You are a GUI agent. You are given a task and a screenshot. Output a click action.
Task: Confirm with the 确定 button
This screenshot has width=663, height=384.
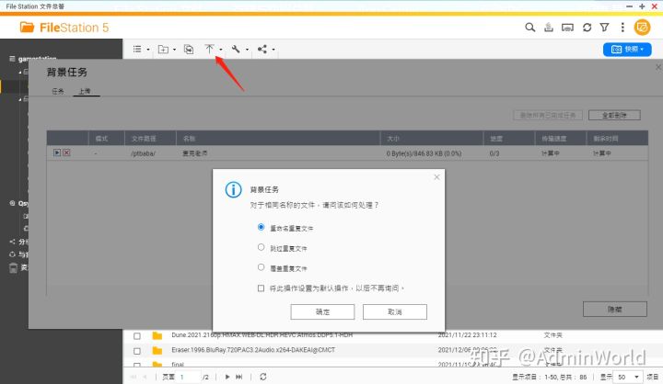click(x=322, y=311)
